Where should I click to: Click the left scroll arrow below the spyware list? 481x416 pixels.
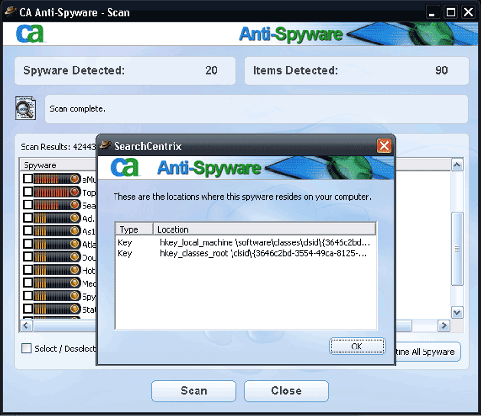point(26,325)
